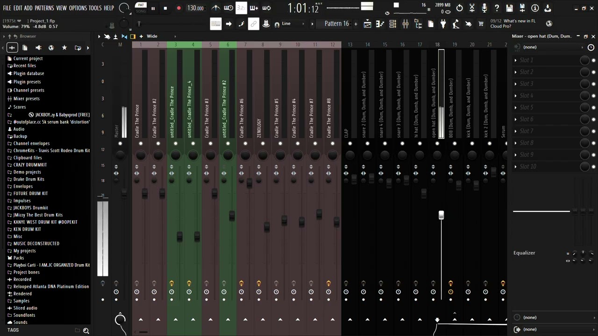This screenshot has height=336, width=598.
Task: Click the microphone recording icon
Action: coord(484,8)
